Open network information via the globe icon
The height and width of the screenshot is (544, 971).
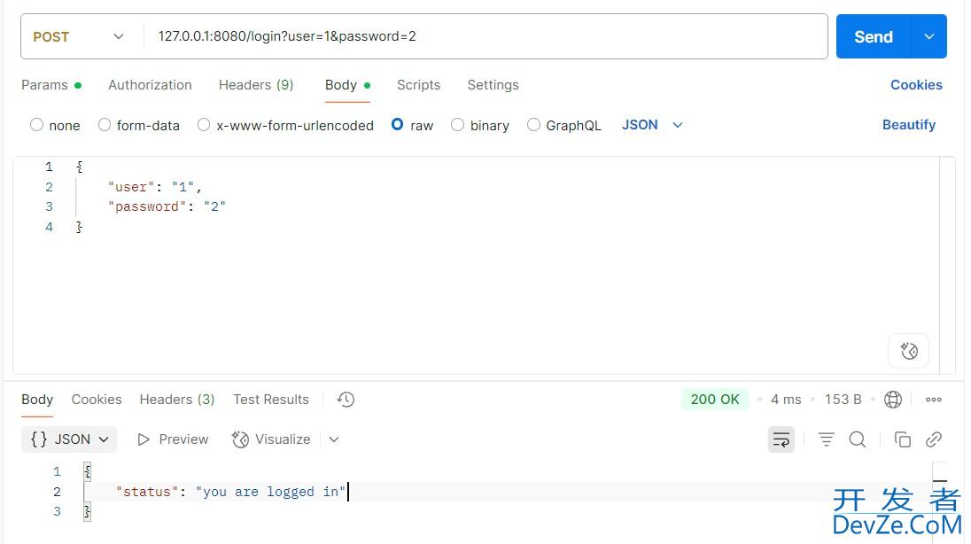893,399
